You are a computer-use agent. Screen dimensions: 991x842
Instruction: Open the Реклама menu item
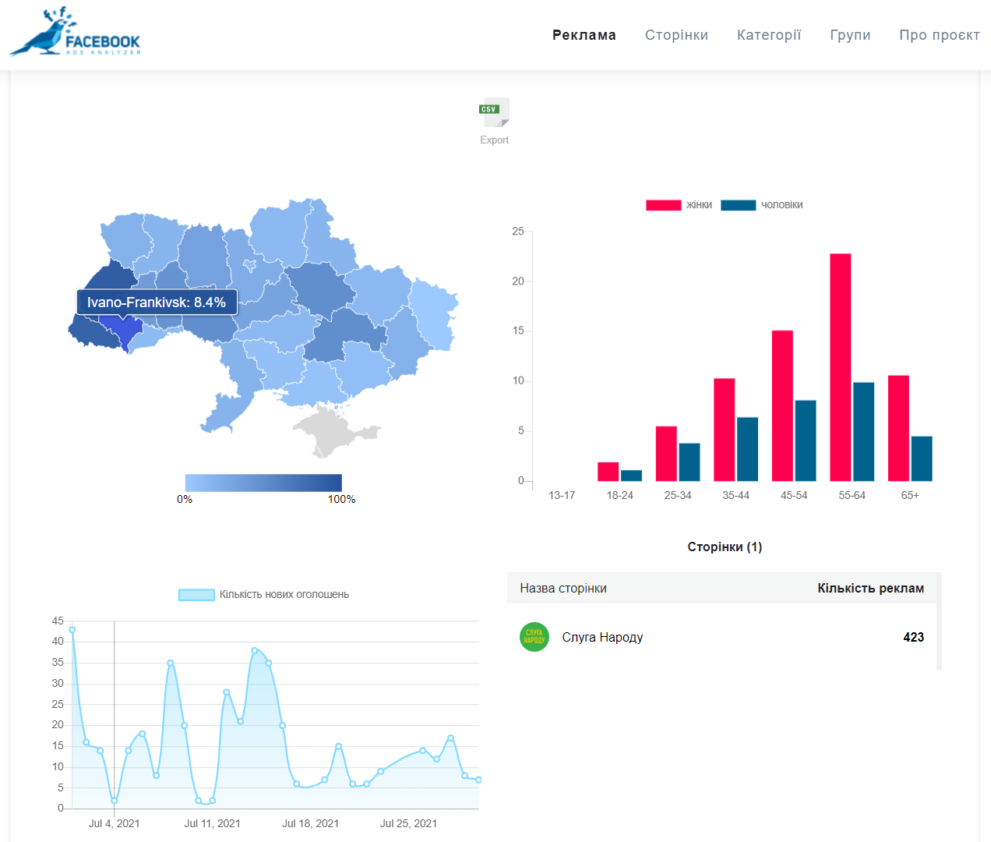pyautogui.click(x=584, y=35)
